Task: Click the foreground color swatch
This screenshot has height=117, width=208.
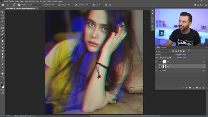Action: (x=2, y=85)
